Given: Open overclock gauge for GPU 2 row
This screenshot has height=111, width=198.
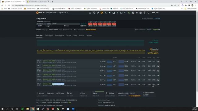Looking at the screenshot, I should click(158, 71).
